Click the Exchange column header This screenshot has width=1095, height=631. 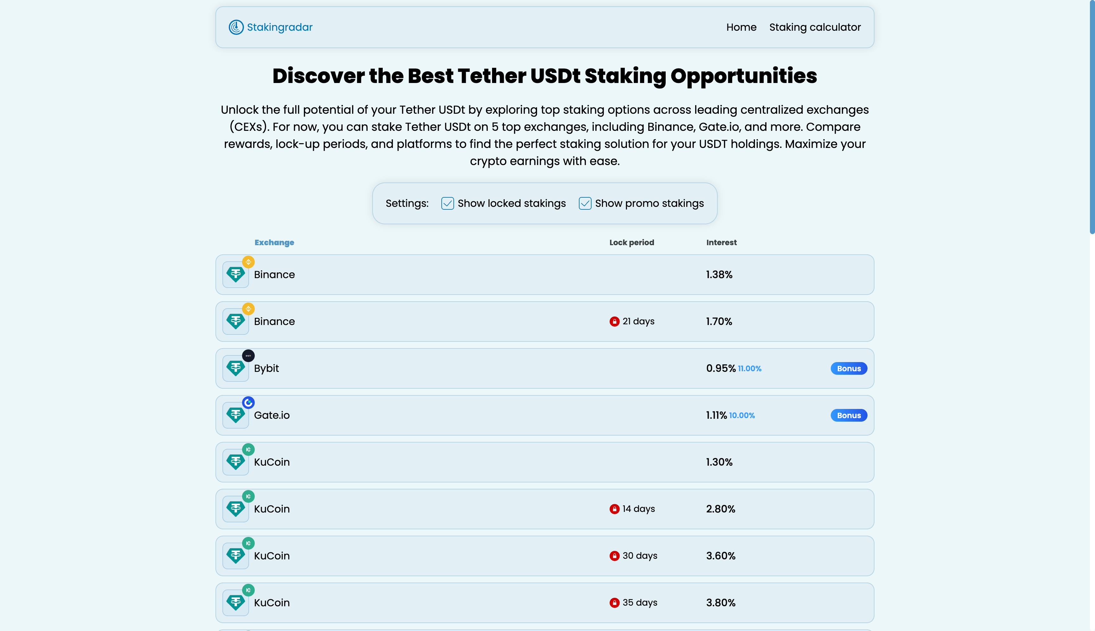click(274, 242)
